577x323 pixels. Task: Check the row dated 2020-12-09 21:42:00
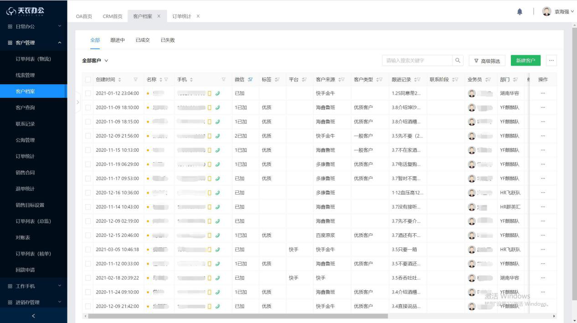tap(88, 306)
